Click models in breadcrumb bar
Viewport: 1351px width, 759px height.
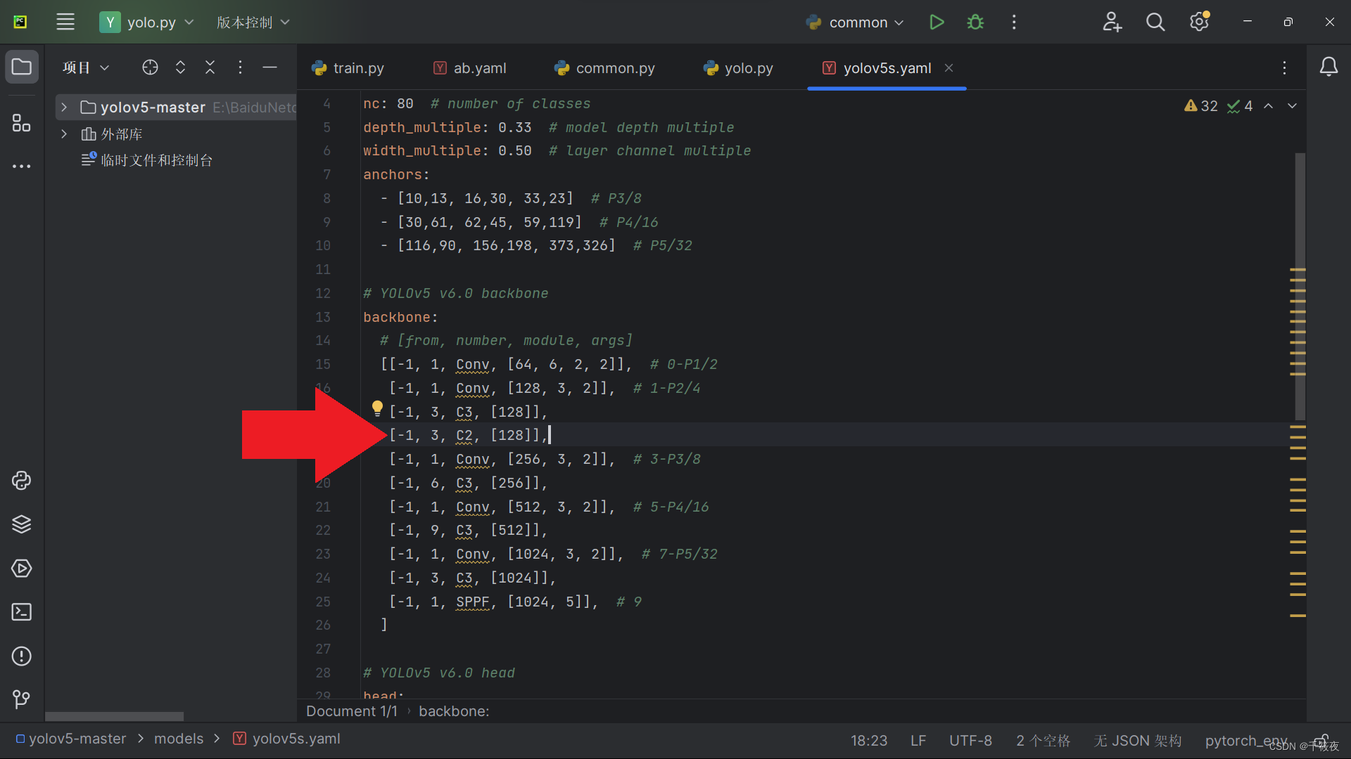(179, 739)
